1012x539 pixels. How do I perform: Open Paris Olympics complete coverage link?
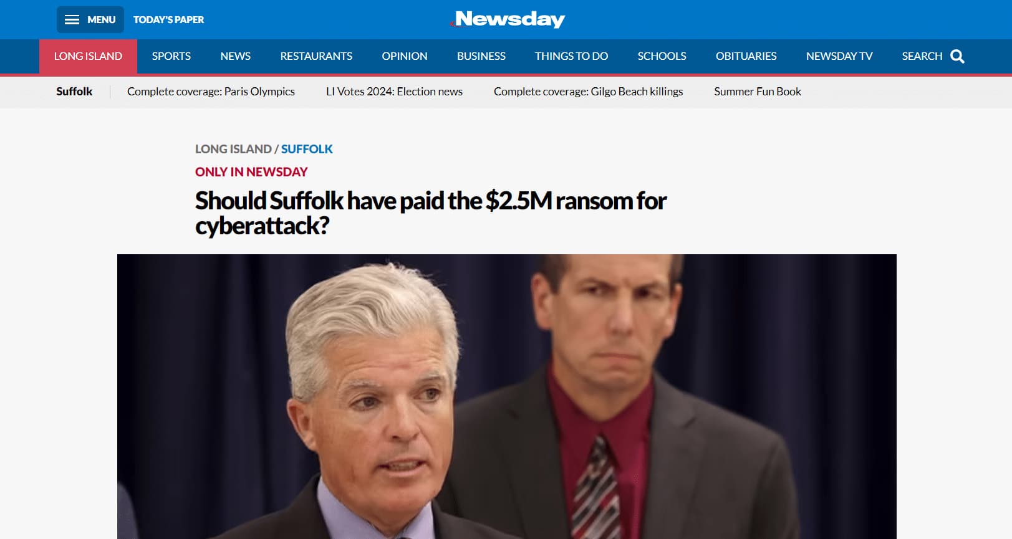[x=211, y=92]
